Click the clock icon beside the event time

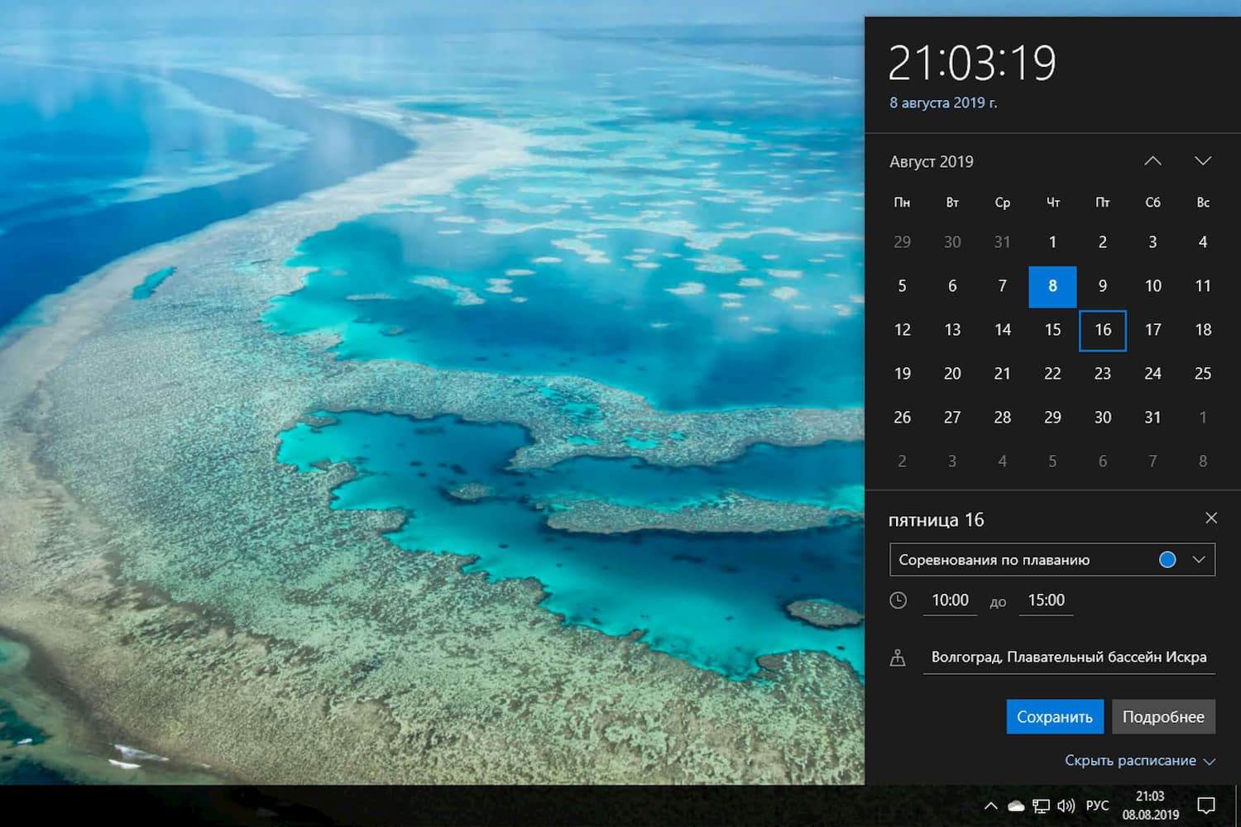pos(899,600)
